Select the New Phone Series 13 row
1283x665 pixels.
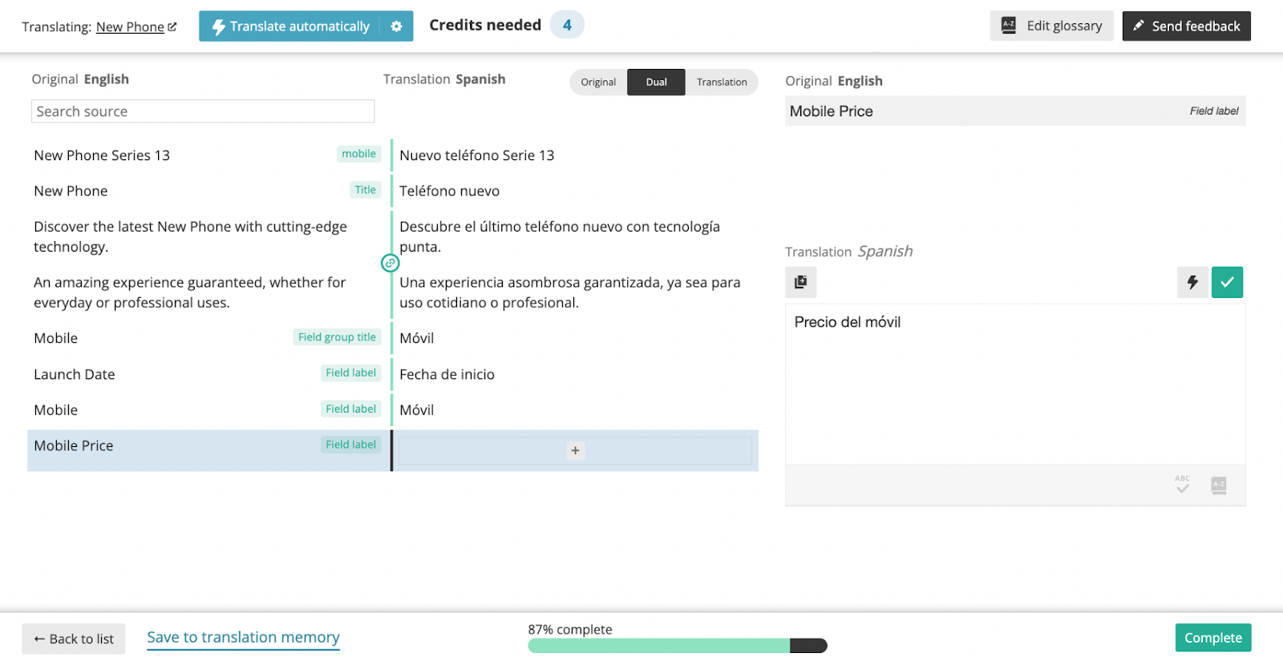click(x=207, y=155)
